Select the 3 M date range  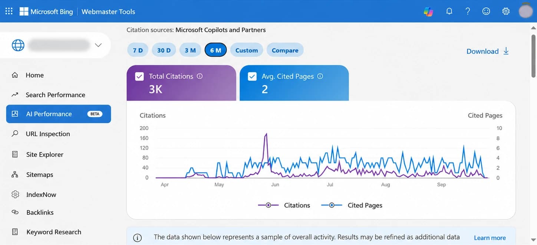(x=190, y=50)
